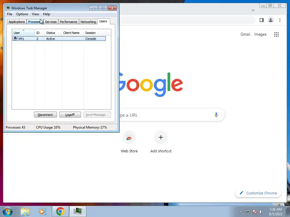
Task: Open the Web Store shortcut icon
Action: click(129, 138)
